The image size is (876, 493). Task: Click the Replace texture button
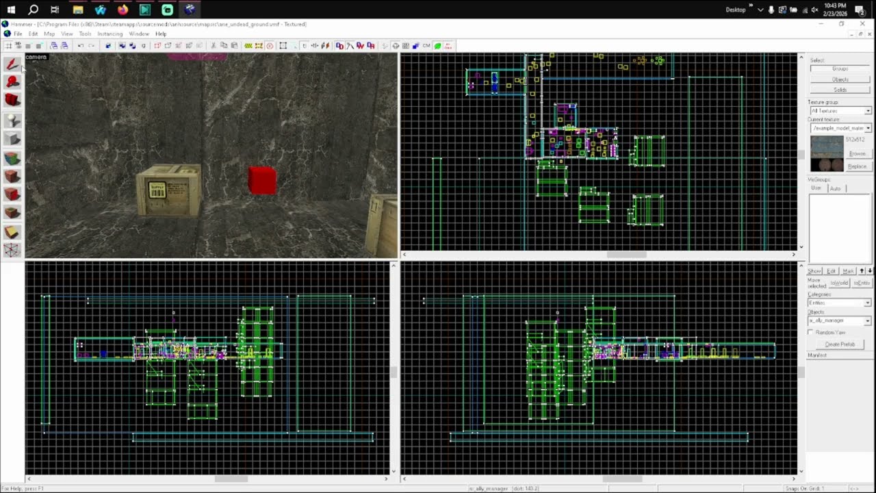pos(858,166)
